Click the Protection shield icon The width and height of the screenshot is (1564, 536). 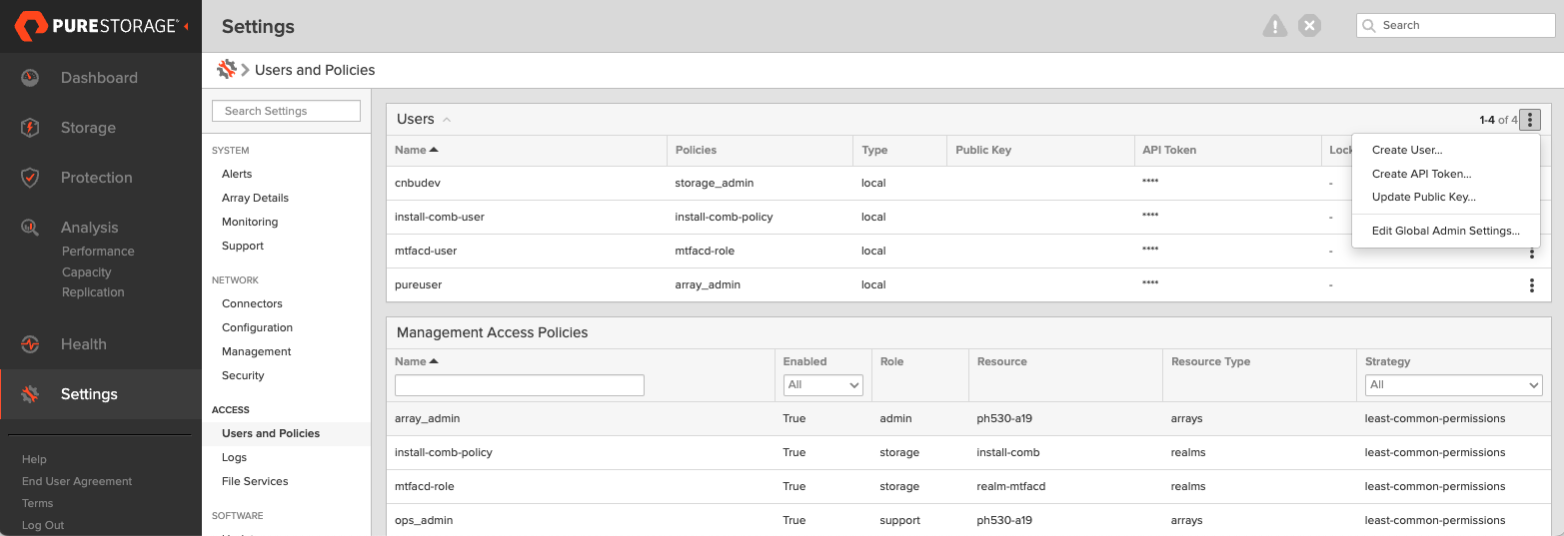(x=30, y=178)
